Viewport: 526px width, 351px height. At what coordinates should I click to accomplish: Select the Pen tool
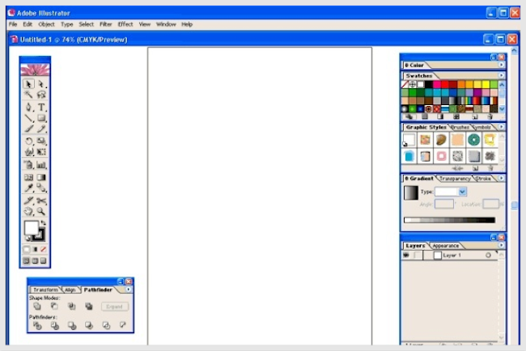pos(28,107)
